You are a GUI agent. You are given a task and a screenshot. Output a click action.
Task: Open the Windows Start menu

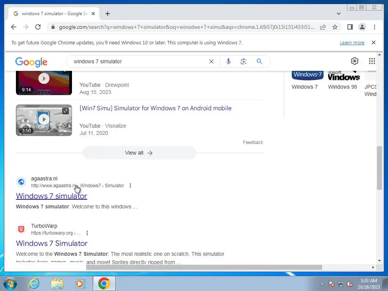click(x=10, y=283)
